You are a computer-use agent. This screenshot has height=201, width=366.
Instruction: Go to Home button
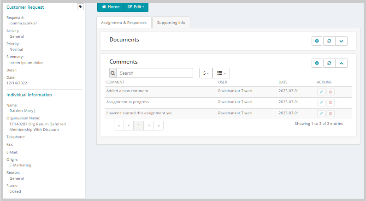click(111, 7)
